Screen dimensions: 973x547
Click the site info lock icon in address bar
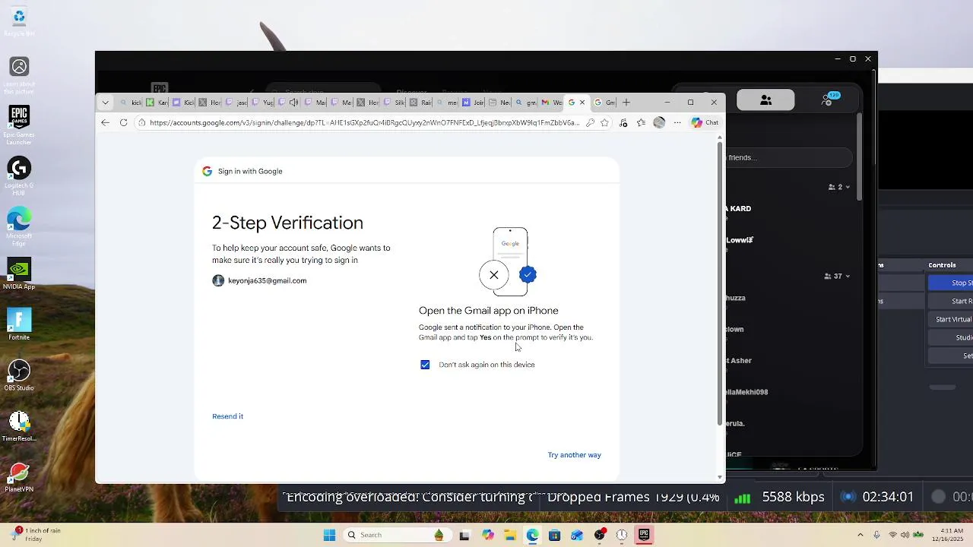141,122
